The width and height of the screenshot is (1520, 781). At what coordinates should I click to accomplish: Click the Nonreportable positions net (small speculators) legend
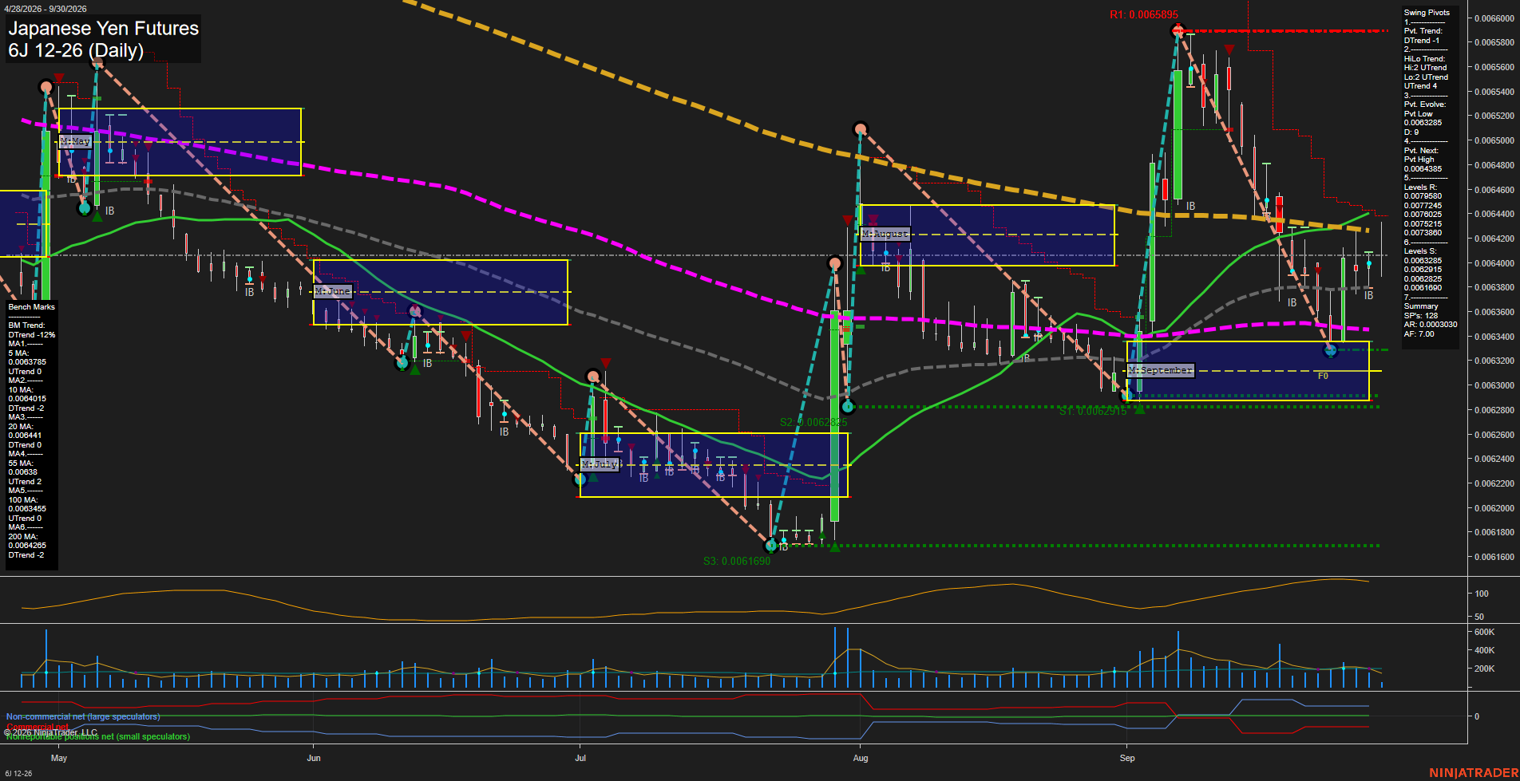tap(98, 737)
